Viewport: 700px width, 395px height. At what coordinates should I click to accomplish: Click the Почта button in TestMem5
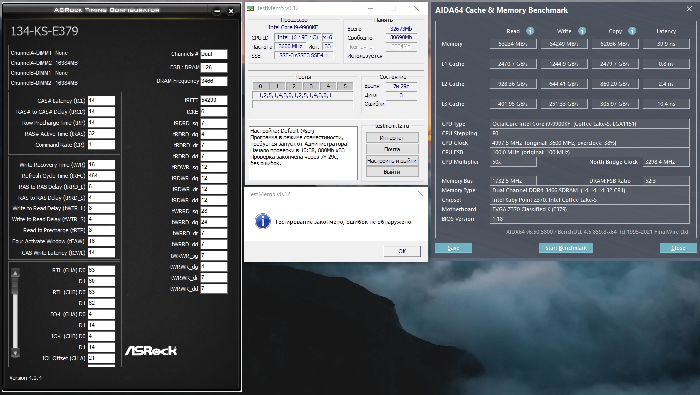point(392,149)
